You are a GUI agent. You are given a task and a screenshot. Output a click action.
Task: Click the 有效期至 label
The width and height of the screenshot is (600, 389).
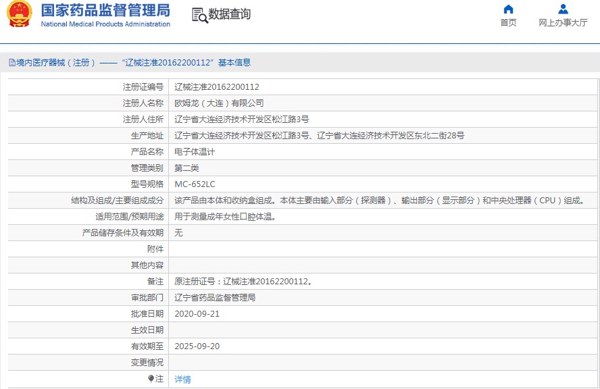[147, 346]
